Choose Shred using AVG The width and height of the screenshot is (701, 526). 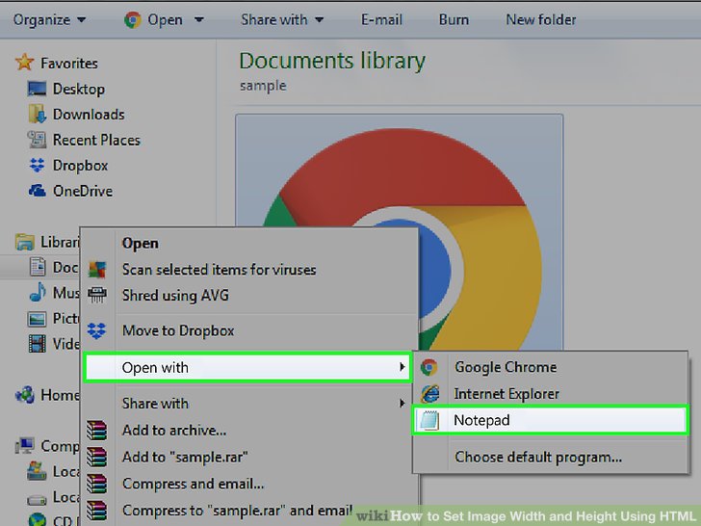[x=175, y=295]
